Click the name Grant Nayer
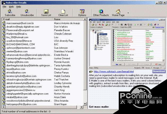This screenshot has height=114, width=167. [60, 104]
